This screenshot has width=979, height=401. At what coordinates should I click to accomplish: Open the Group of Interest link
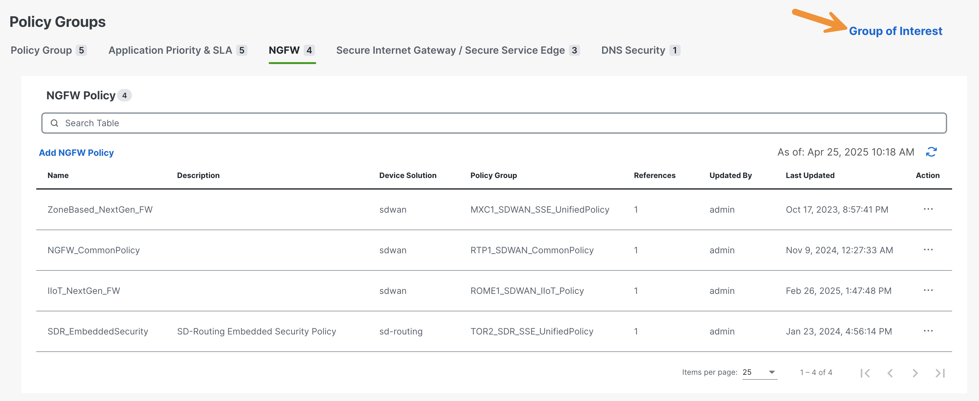[x=895, y=31]
